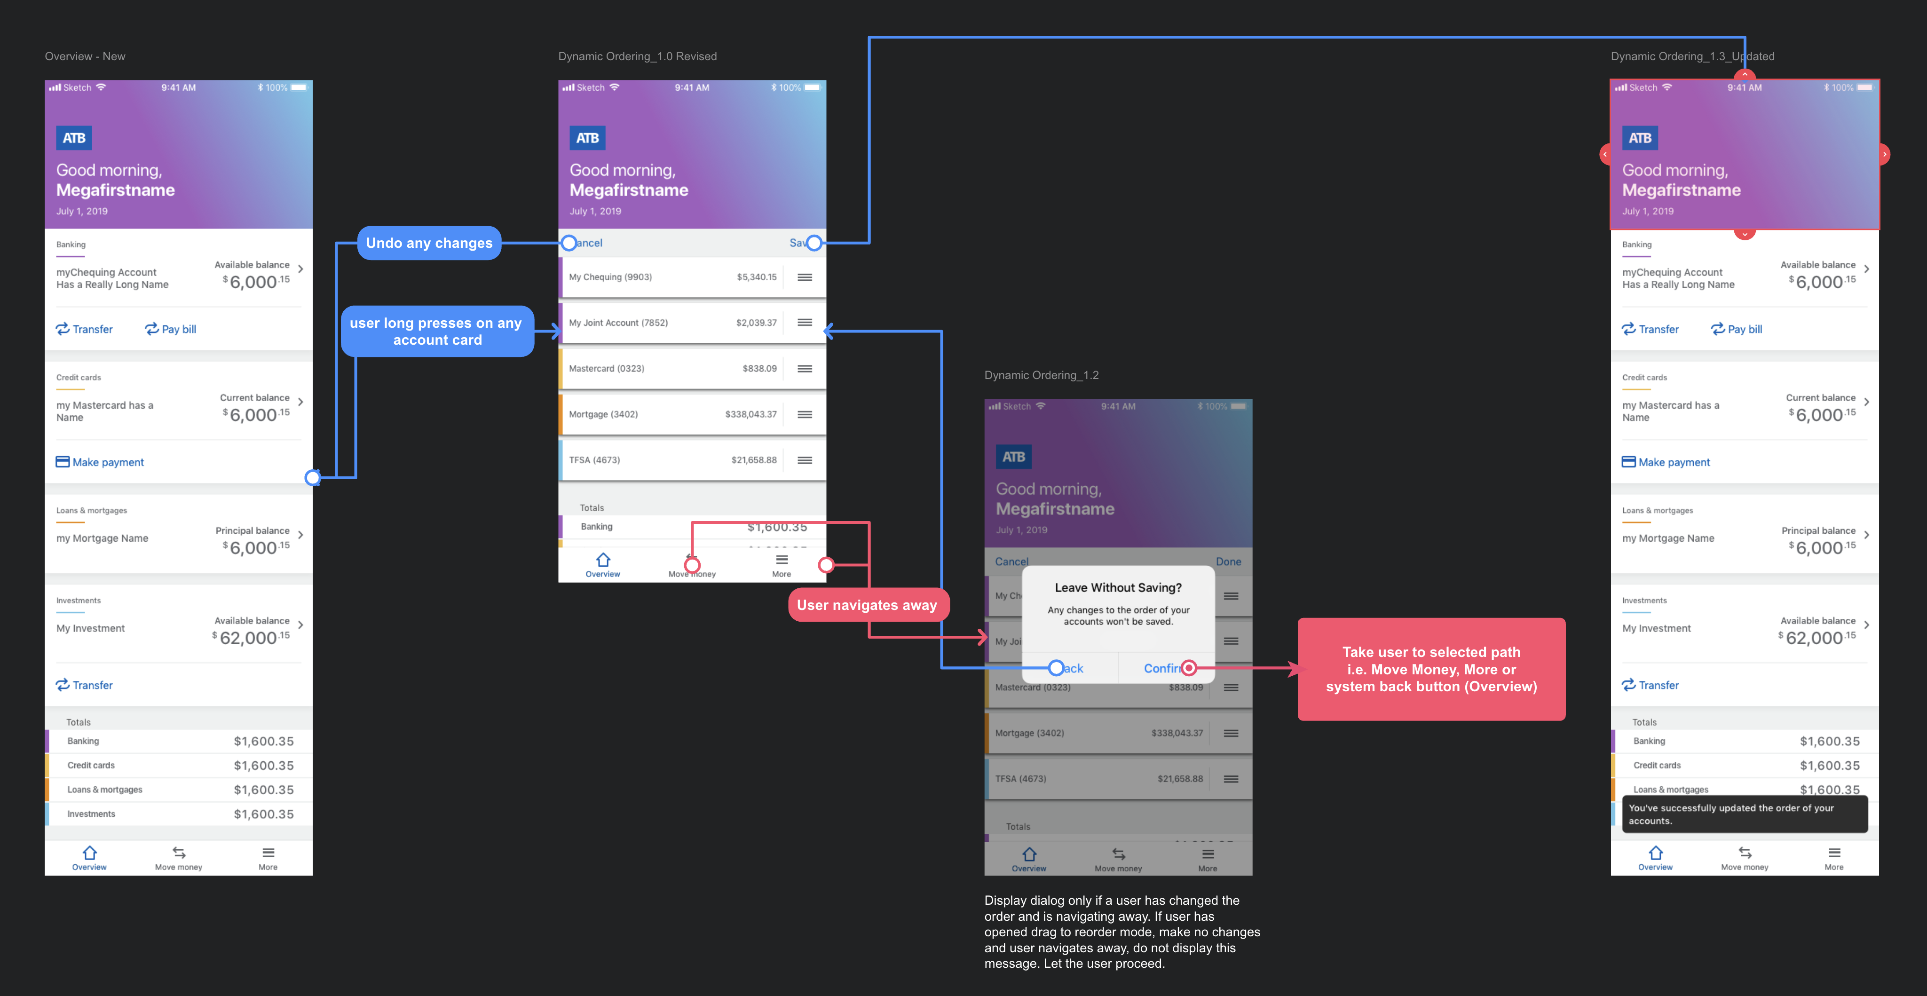1927x996 pixels.
Task: Click the More hamburger icon in rightmost mockup
Action: coord(1833,852)
